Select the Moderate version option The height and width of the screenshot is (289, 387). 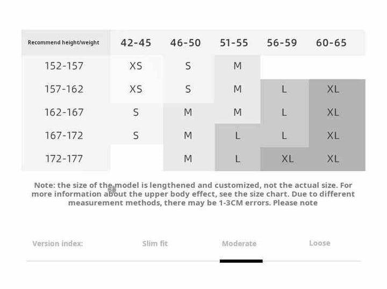pyautogui.click(x=239, y=243)
